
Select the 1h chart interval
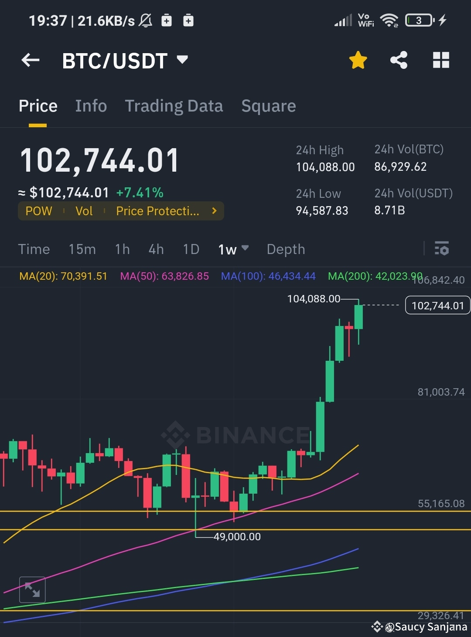[x=122, y=249]
